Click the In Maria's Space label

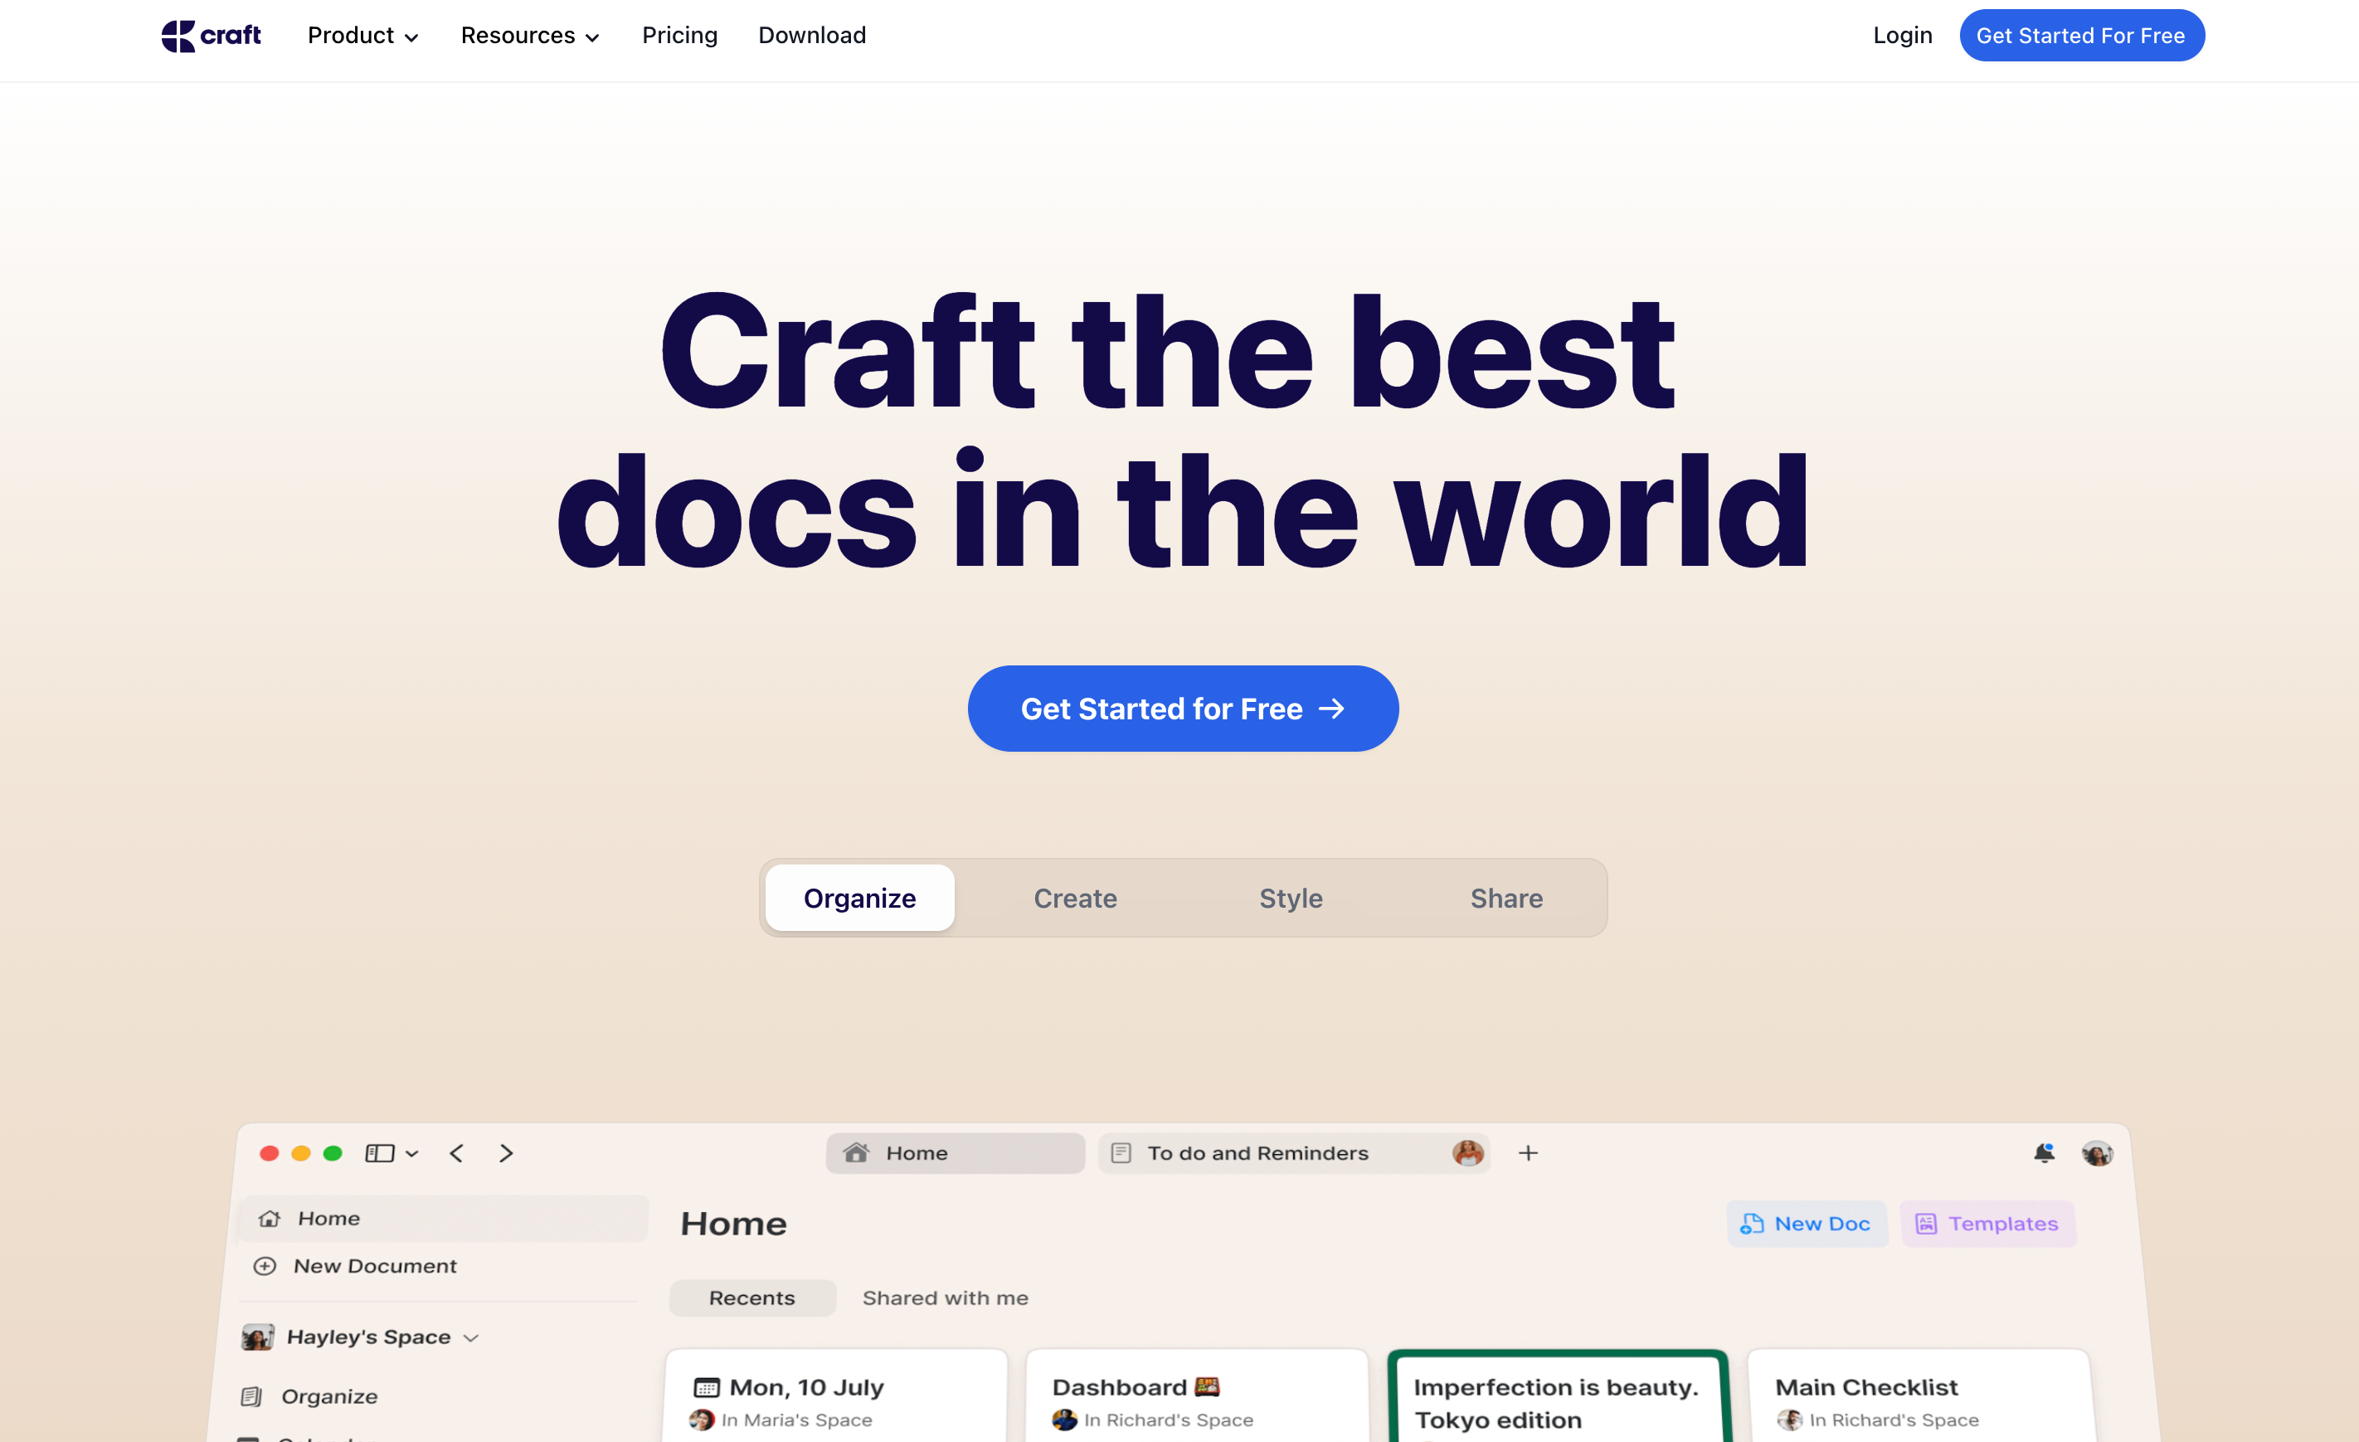click(796, 1420)
